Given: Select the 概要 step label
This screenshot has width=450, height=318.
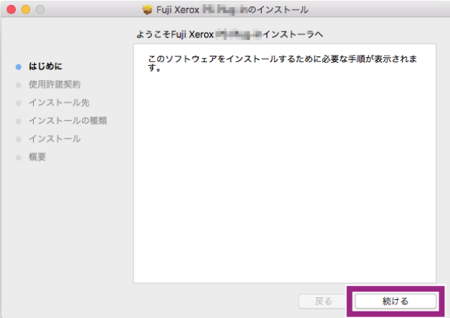Looking at the screenshot, I should pyautogui.click(x=37, y=157).
